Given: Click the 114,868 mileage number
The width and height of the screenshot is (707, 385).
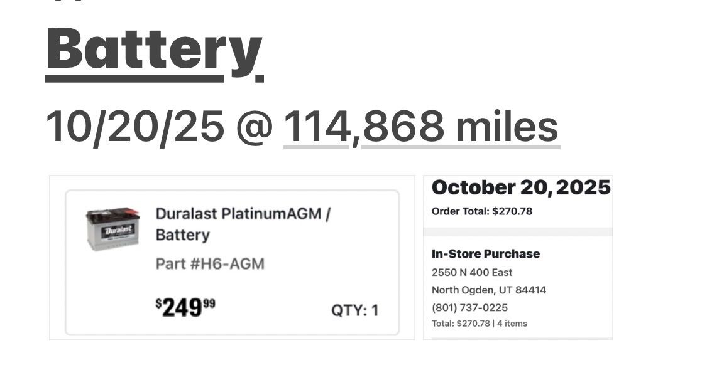Looking at the screenshot, I should (x=364, y=126).
